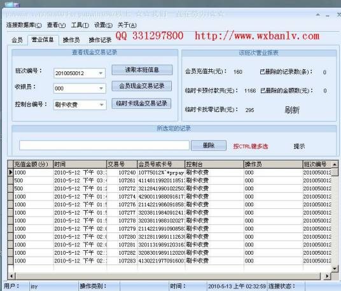Click status bar time 2010-5-13 上午 02:32:59

click(x=237, y=286)
